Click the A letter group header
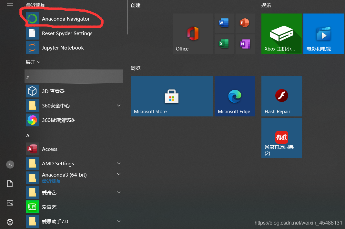Screen dimensions: 345x229 pos(28,135)
